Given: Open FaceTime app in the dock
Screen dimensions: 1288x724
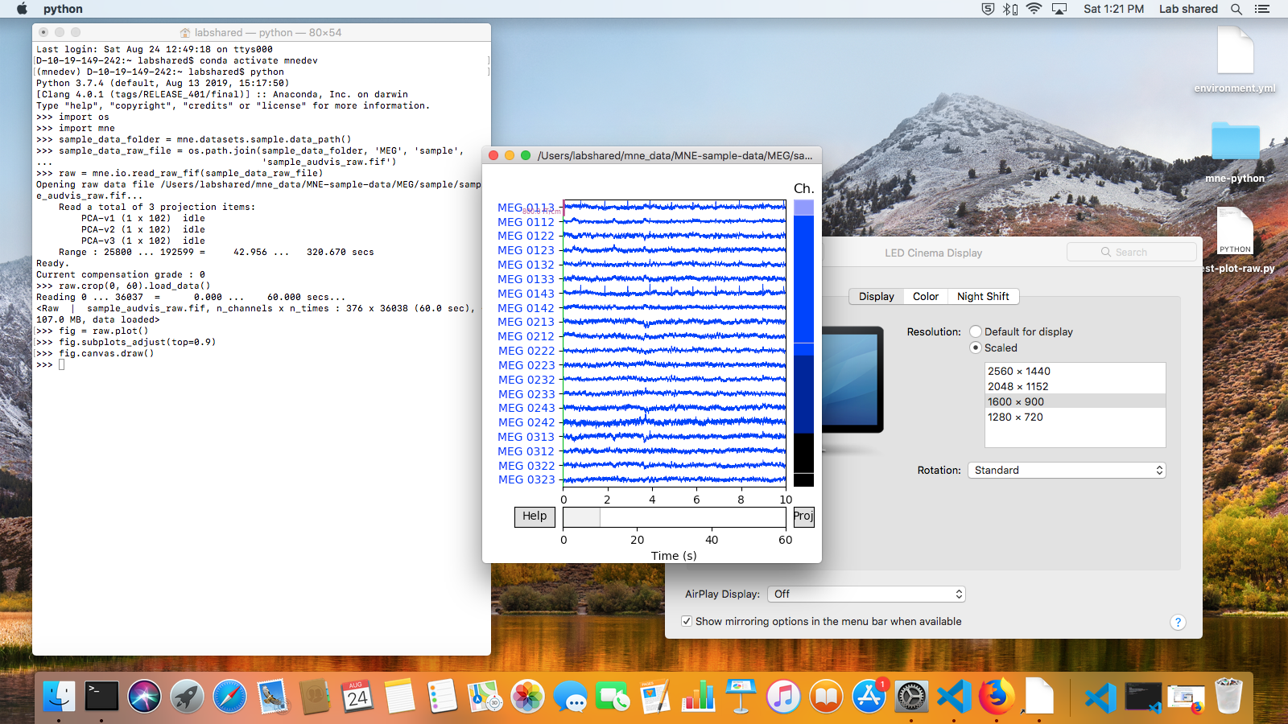Looking at the screenshot, I should point(613,697).
